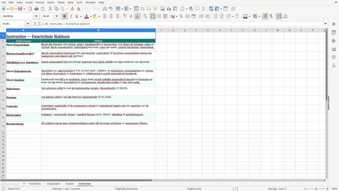Open the Font Size dropdown arrow
The image size is (339, 191).
point(56,16)
